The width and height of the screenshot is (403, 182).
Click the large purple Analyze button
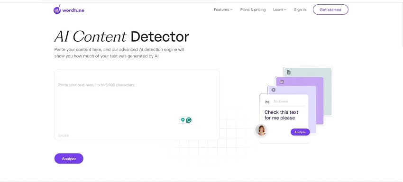[x=69, y=159]
